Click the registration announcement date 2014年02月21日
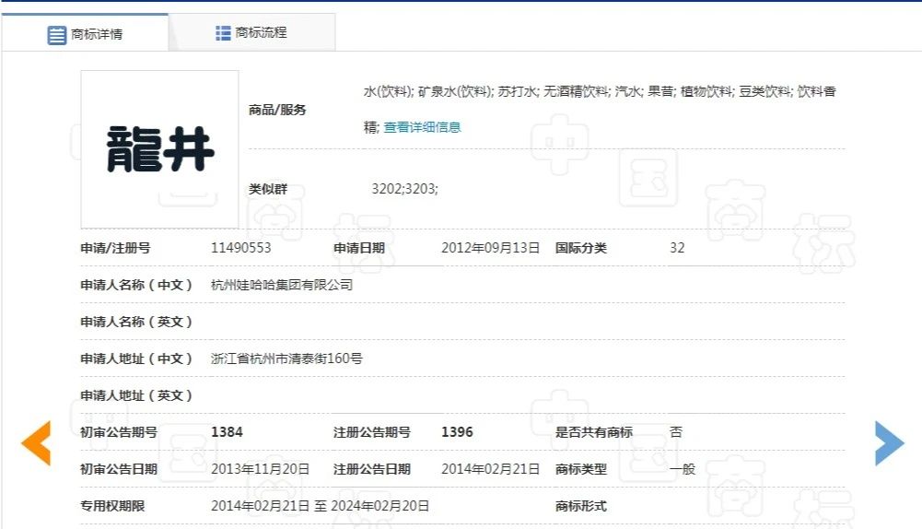This screenshot has height=529, width=922. pyautogui.click(x=490, y=469)
